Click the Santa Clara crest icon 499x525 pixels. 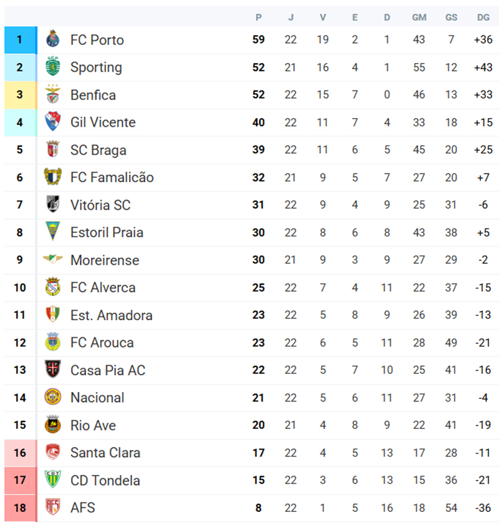point(53,453)
